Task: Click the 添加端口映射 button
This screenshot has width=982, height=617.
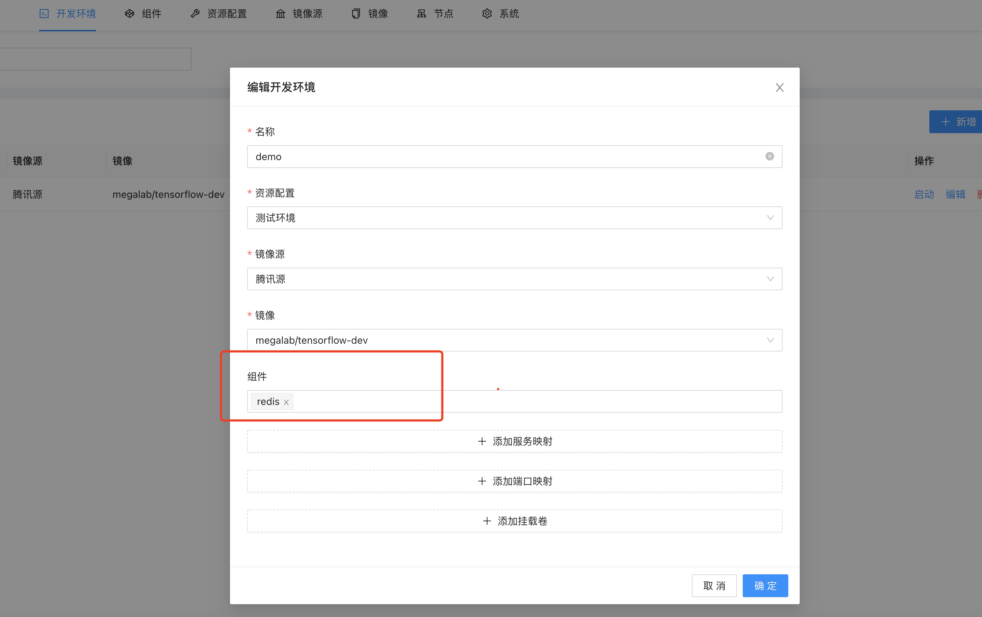Action: coord(514,481)
